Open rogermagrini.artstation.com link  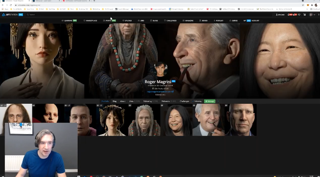pyautogui.click(x=160, y=92)
